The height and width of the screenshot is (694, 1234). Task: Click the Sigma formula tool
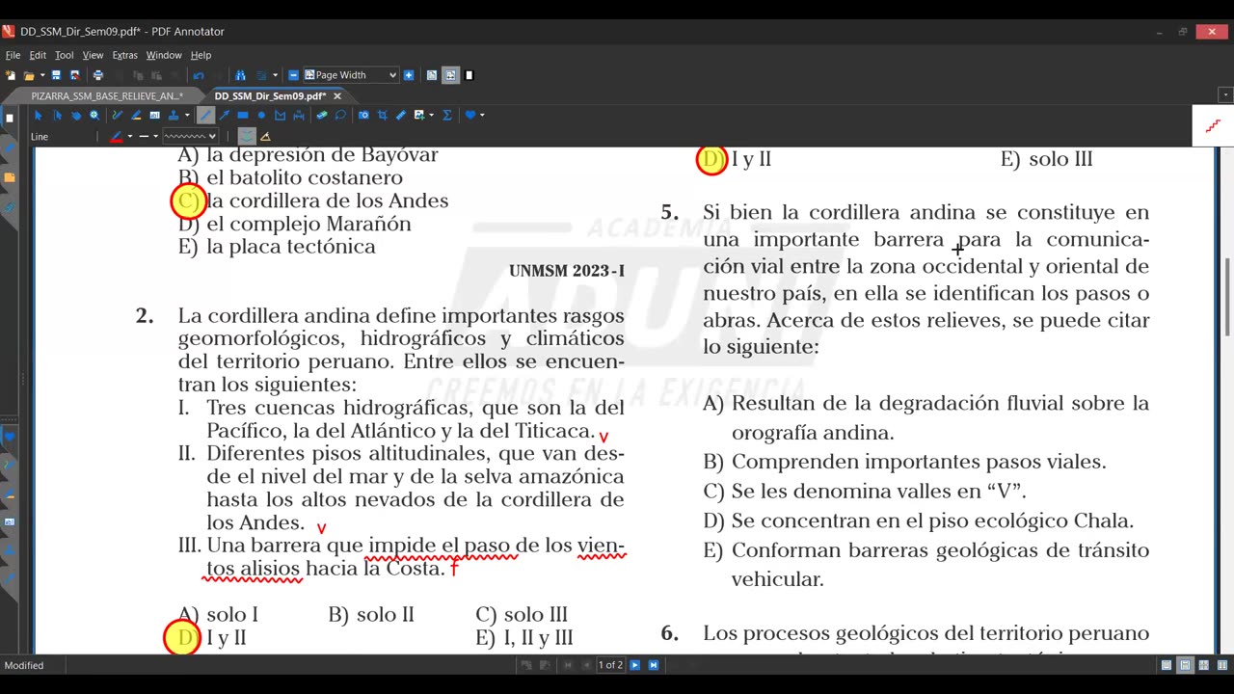click(x=447, y=116)
